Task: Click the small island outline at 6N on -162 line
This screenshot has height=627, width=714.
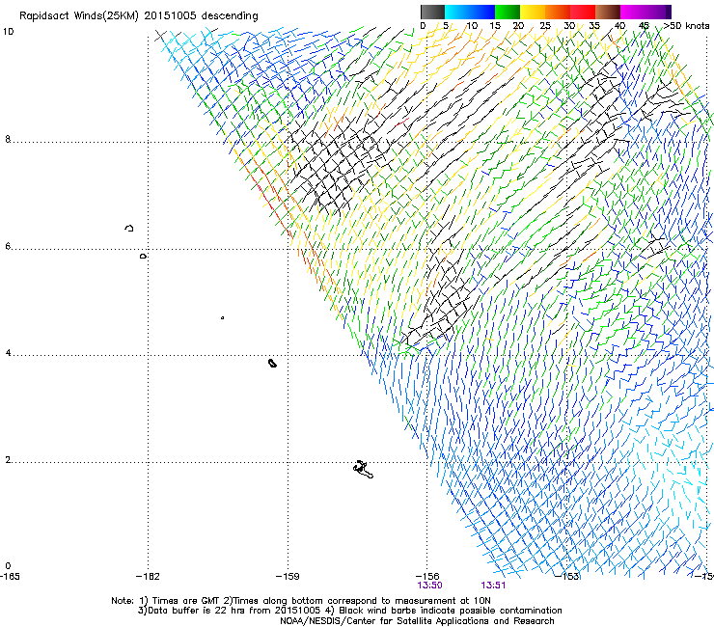Action: click(x=144, y=257)
